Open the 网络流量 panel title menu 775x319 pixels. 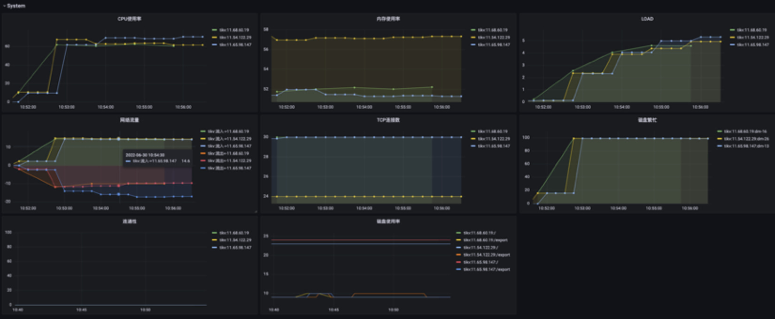click(129, 120)
